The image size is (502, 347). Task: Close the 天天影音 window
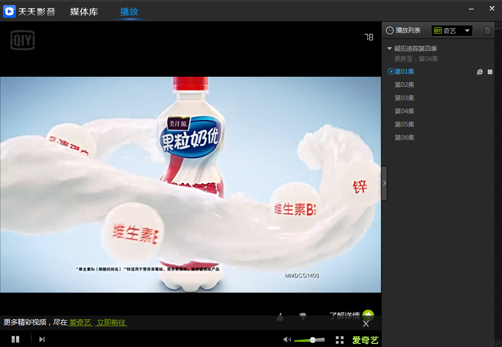[492, 8]
